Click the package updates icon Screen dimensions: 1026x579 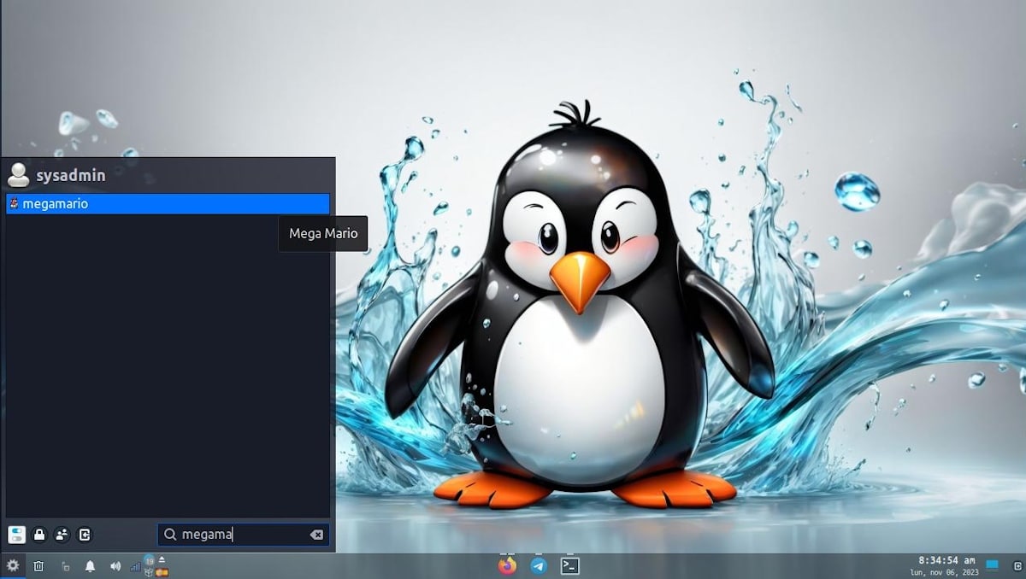pyautogui.click(x=149, y=561)
